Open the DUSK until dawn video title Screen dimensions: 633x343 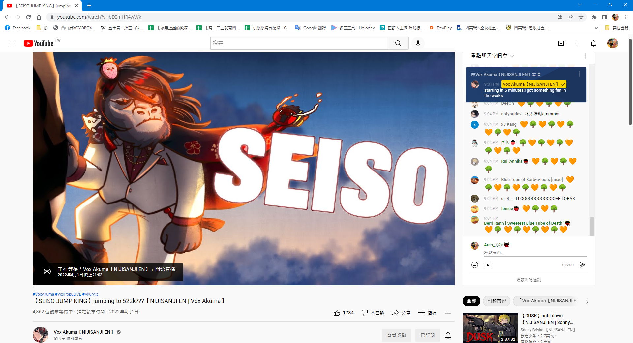click(x=547, y=319)
